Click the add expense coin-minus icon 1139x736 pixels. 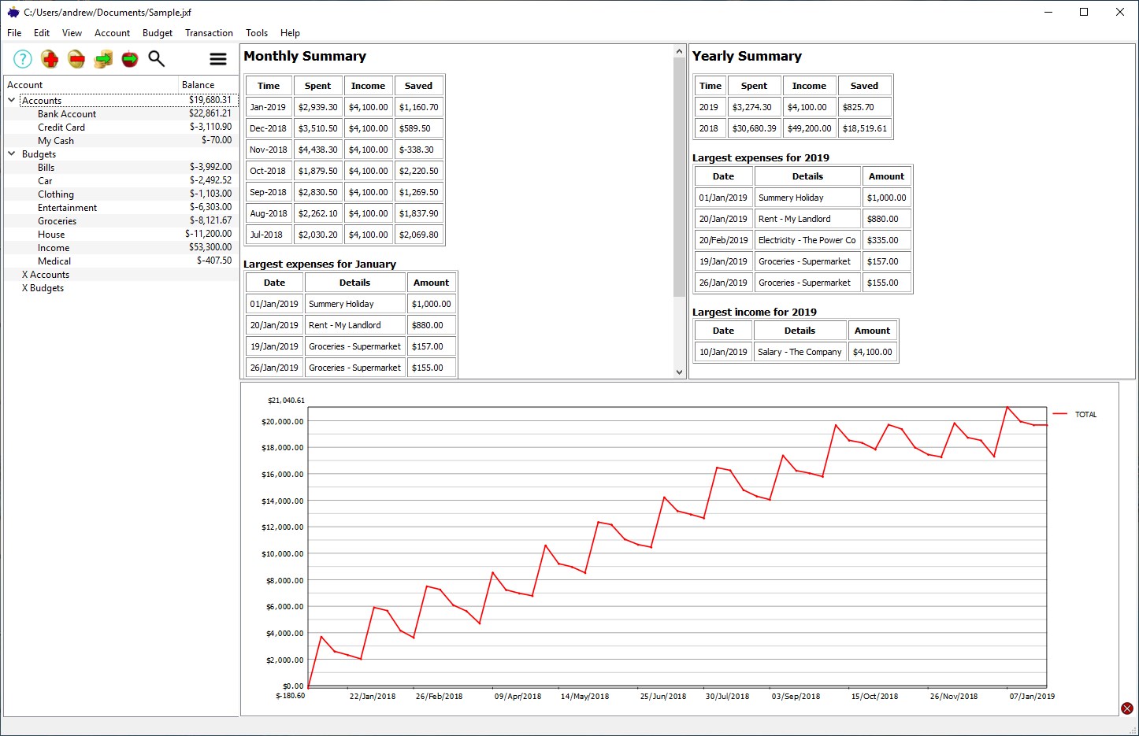(x=76, y=59)
